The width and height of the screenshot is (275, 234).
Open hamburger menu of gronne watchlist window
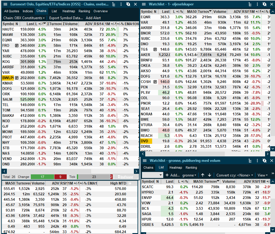(145, 161)
